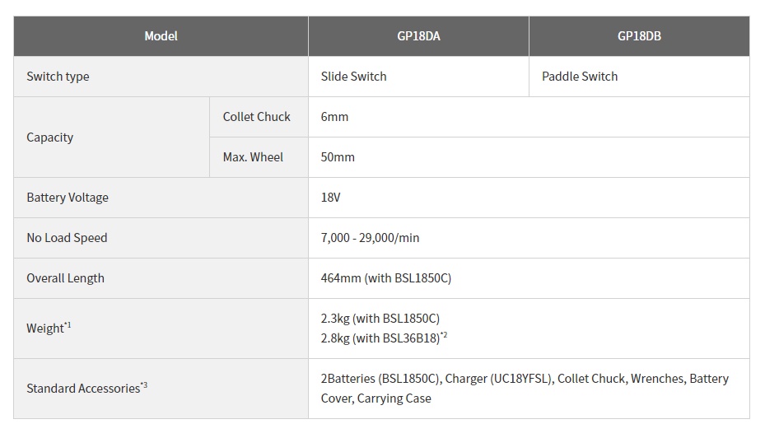765x424 pixels.
Task: Click the 18V value cell
Action: [529, 198]
